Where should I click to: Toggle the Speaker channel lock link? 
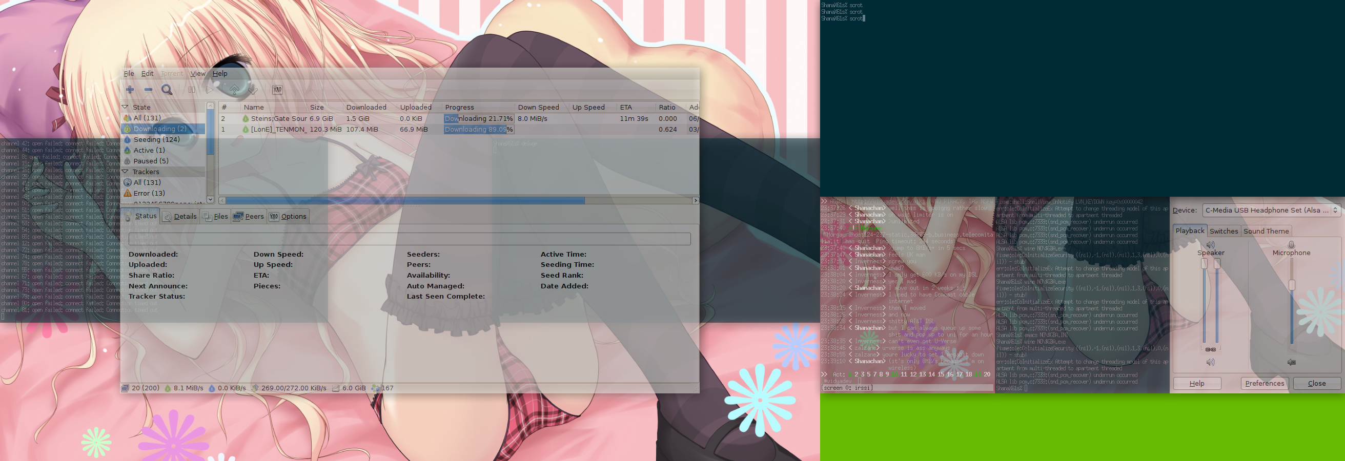click(x=1210, y=349)
